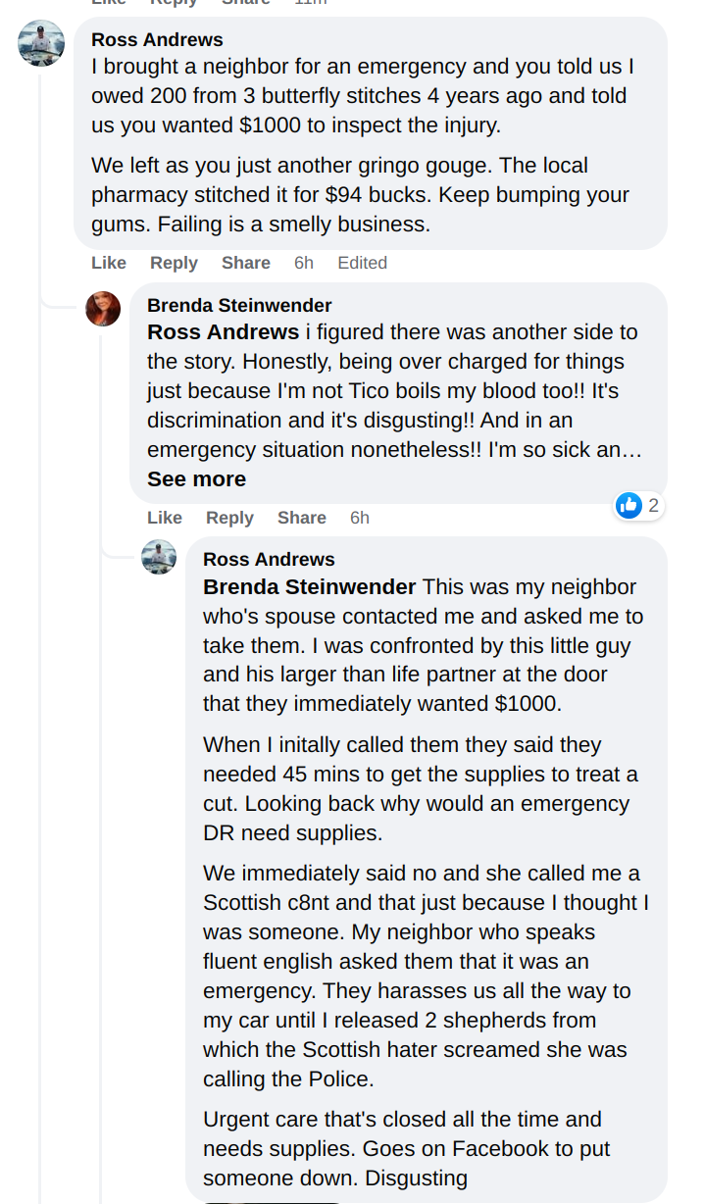Like Ross Andrews' top comment about stitches
The height and width of the screenshot is (1204, 704).
(x=109, y=263)
